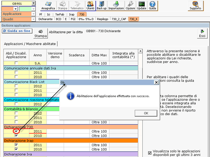
Task: Enable Contabilità & Bilancio 2012 checkbox
Action: click(16, 113)
